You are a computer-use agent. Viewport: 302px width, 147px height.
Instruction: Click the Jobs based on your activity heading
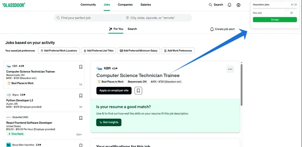click(x=30, y=43)
